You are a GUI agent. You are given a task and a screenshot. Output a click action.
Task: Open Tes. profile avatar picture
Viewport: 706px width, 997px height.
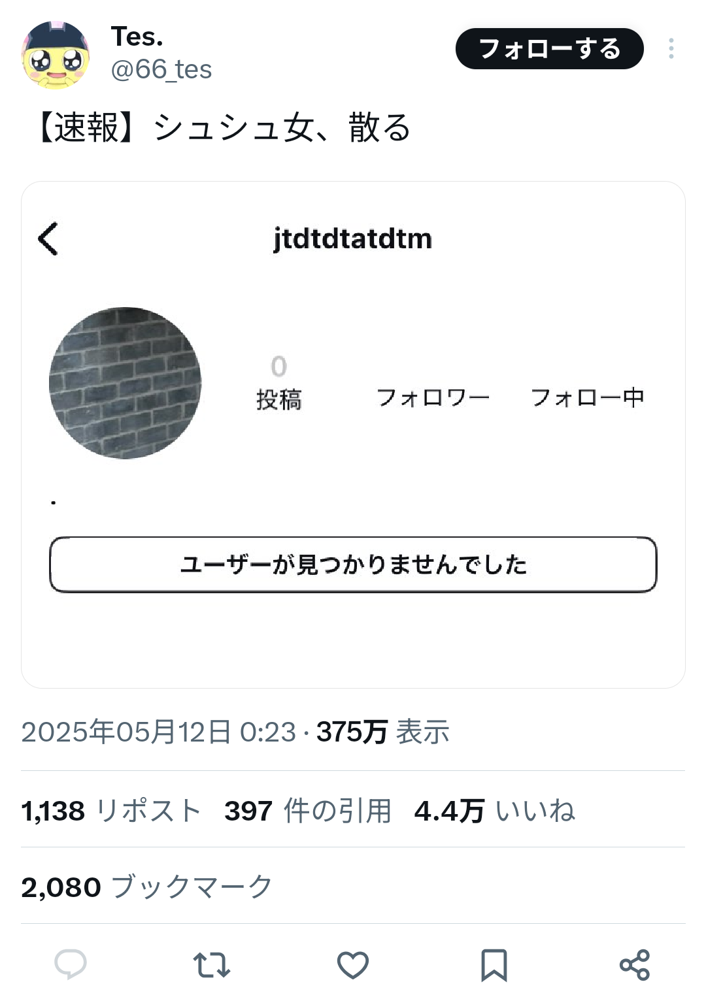[56, 55]
